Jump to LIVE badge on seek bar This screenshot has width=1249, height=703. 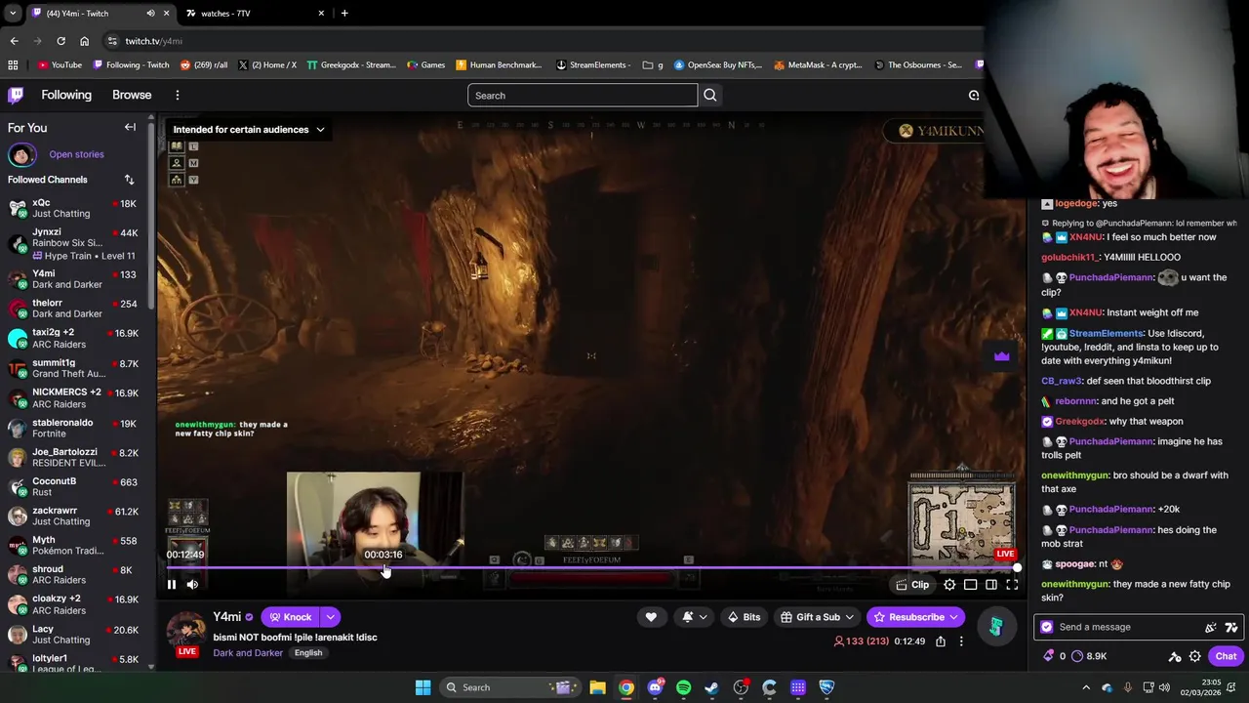pos(1005,555)
